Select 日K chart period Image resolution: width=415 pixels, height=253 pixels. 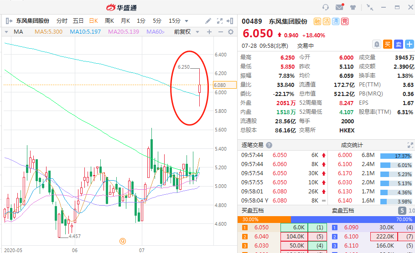pyautogui.click(x=93, y=21)
